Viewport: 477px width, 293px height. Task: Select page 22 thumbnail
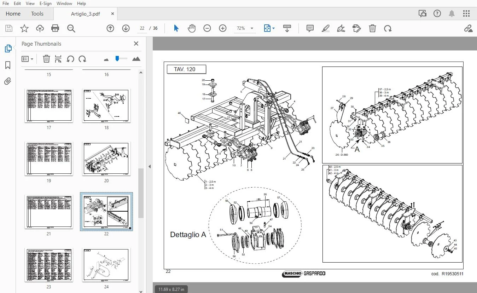click(106, 212)
